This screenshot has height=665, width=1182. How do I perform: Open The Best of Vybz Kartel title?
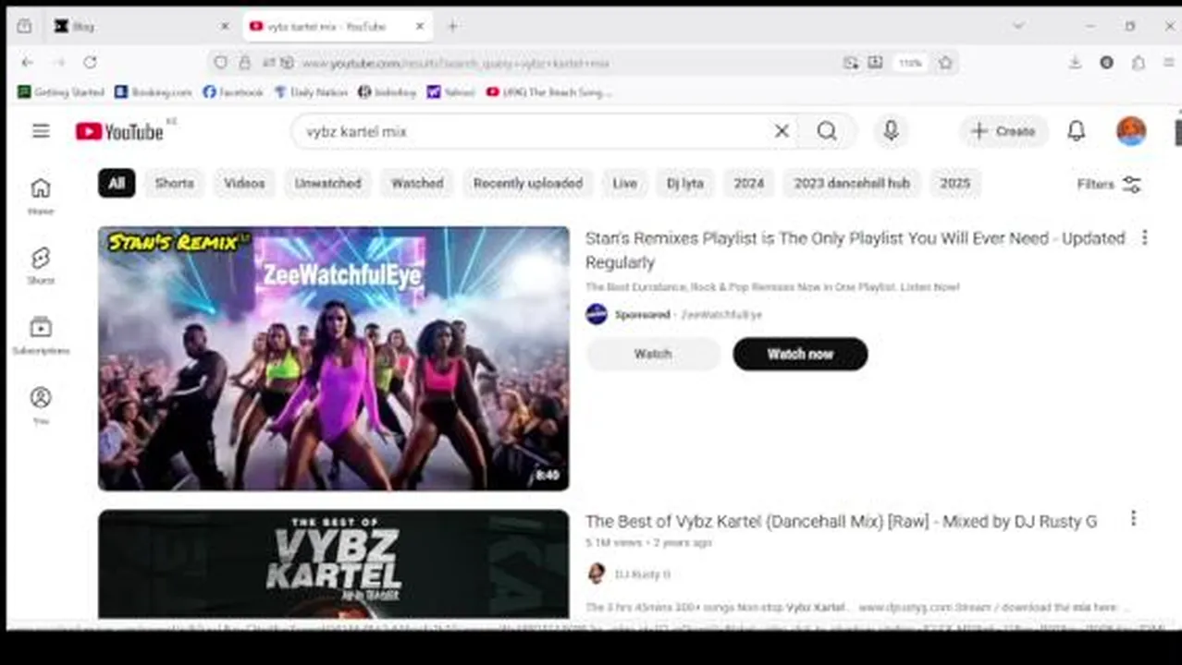[x=841, y=521]
